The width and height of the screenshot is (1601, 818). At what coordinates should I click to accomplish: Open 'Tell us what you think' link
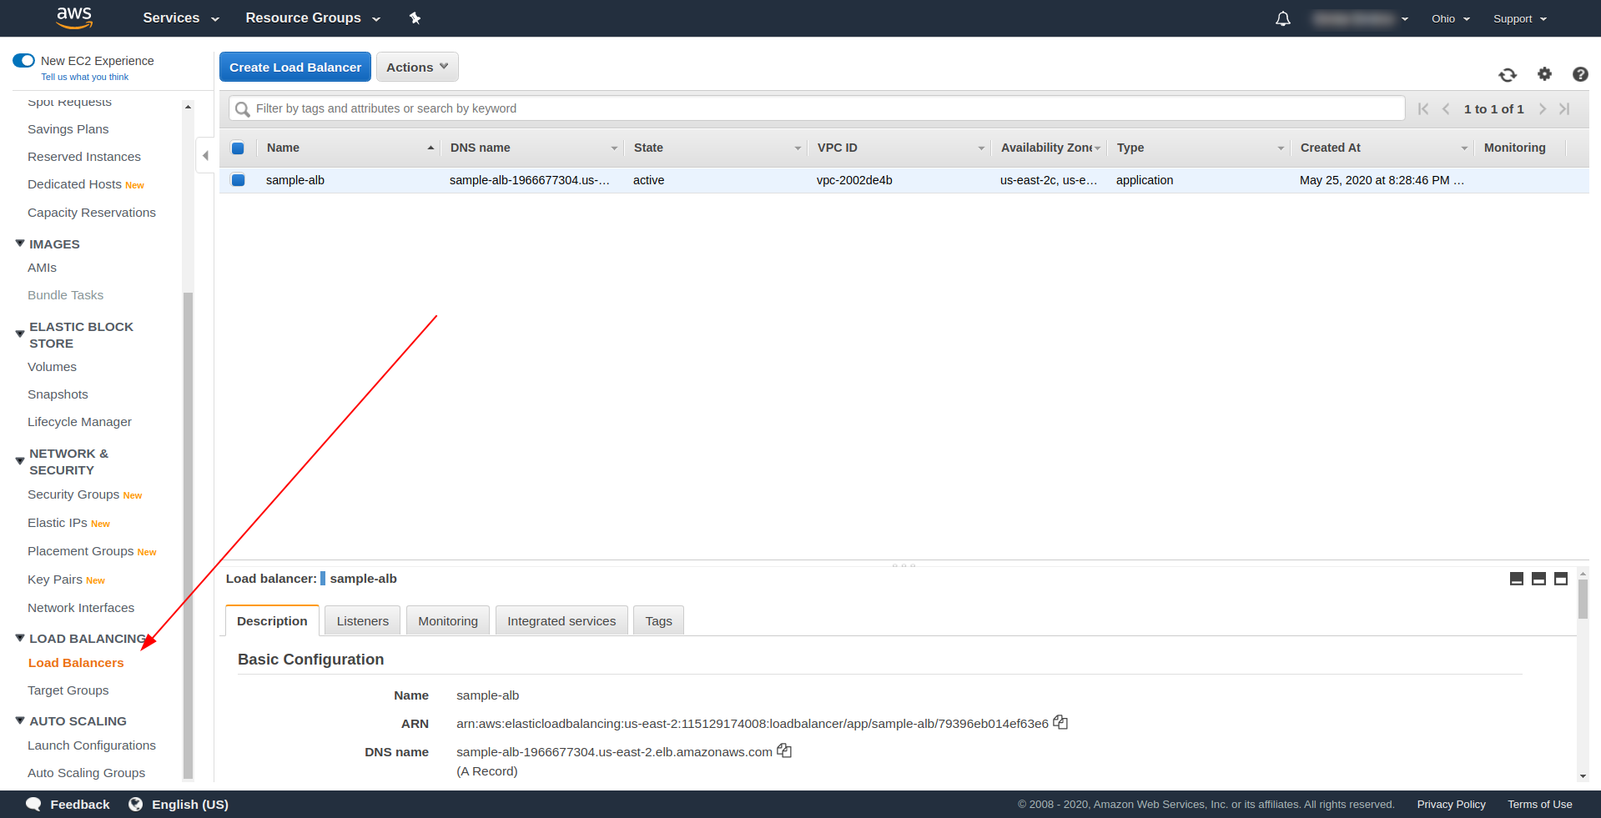click(x=85, y=77)
